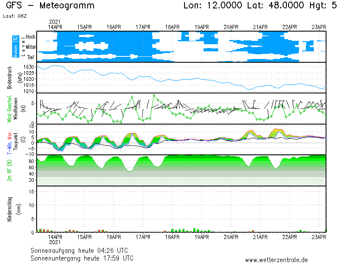The height and width of the screenshot is (263, 337).
Task: Click the 2m RF (%) humidity label
Action: click(x=10, y=170)
